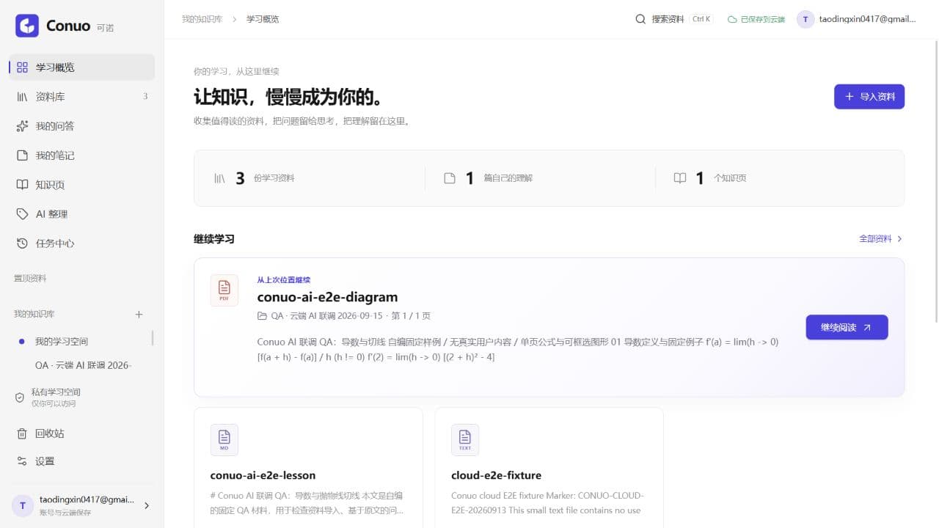The width and height of the screenshot is (939, 528).
Task: Click the PDF file icon of conuo-ai-e2e-diagram
Action: coord(224,290)
